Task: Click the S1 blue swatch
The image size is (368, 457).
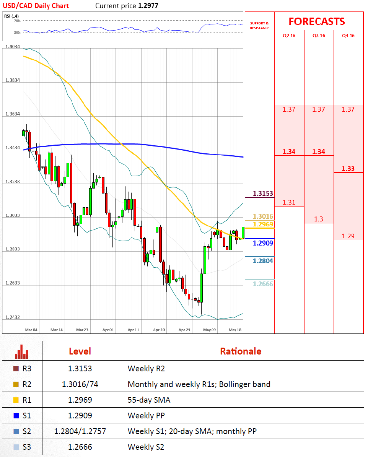Action: pyautogui.click(x=16, y=416)
